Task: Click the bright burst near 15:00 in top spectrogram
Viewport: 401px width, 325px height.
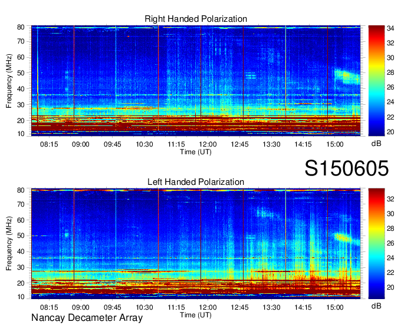Action: pyautogui.click(x=347, y=77)
